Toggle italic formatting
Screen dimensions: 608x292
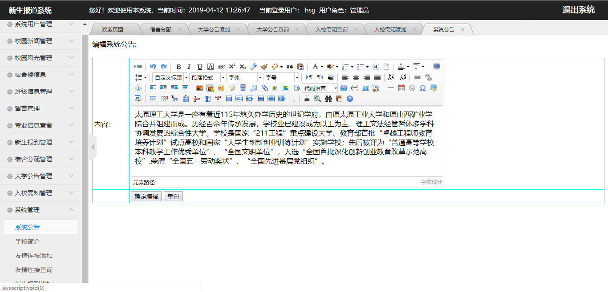[189, 67]
